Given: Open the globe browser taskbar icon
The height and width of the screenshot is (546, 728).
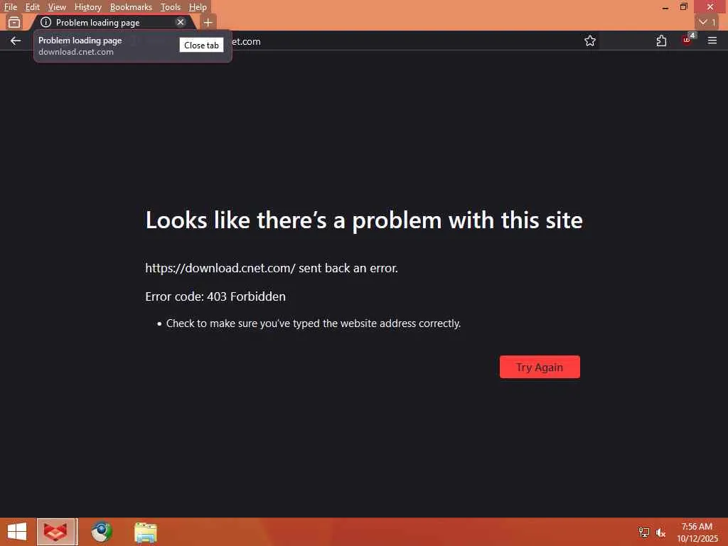Looking at the screenshot, I should point(101,532).
